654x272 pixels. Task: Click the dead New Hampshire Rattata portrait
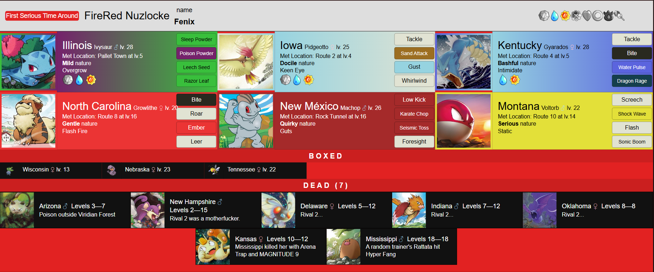click(x=147, y=210)
